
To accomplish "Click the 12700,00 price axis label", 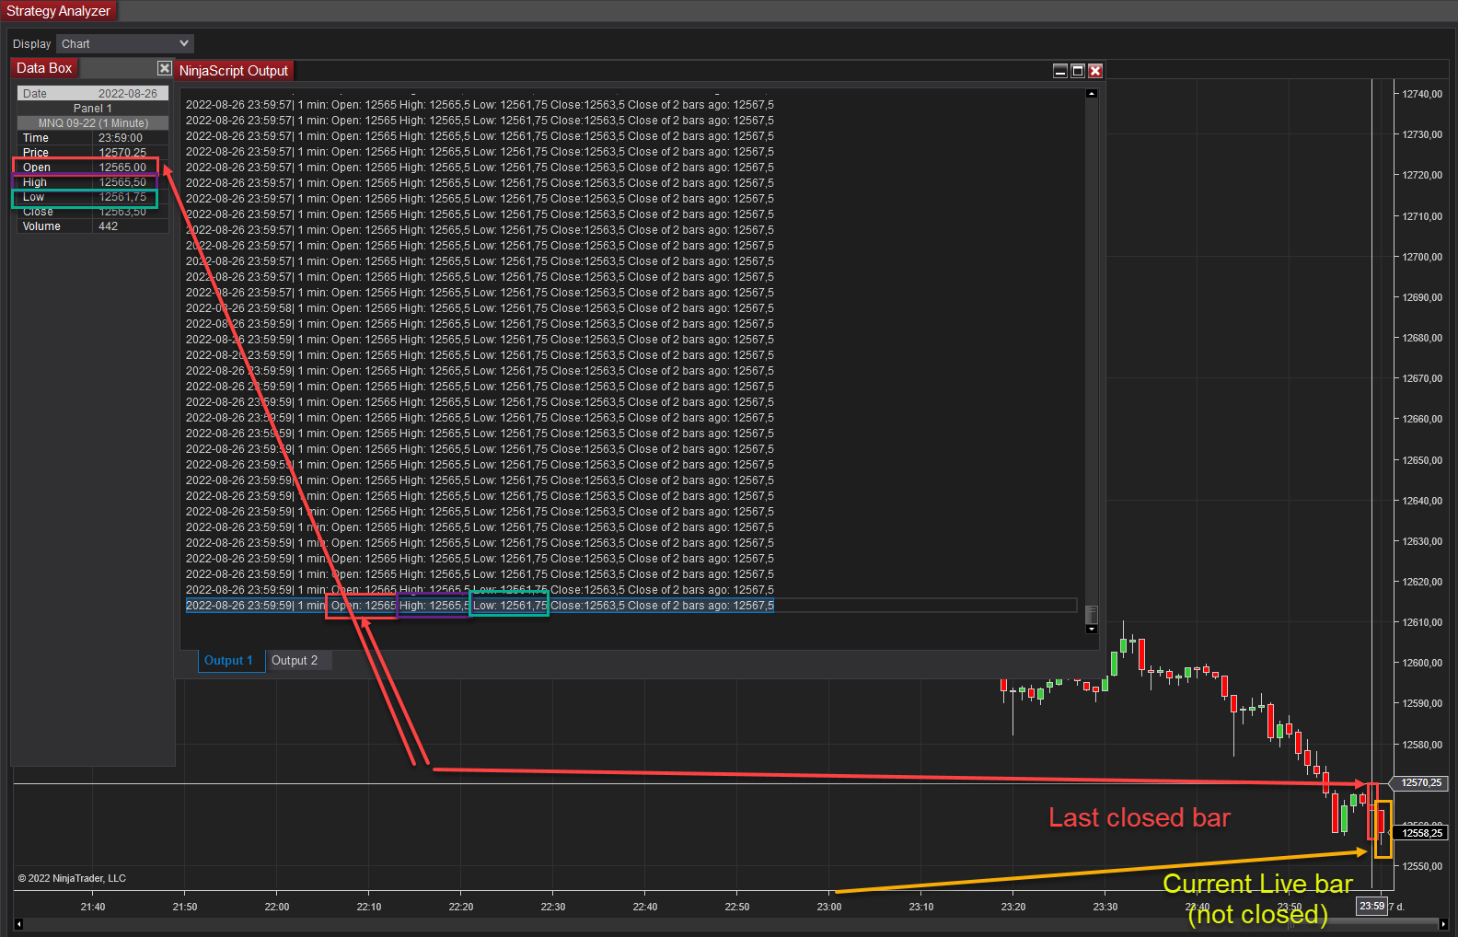I will (1422, 257).
